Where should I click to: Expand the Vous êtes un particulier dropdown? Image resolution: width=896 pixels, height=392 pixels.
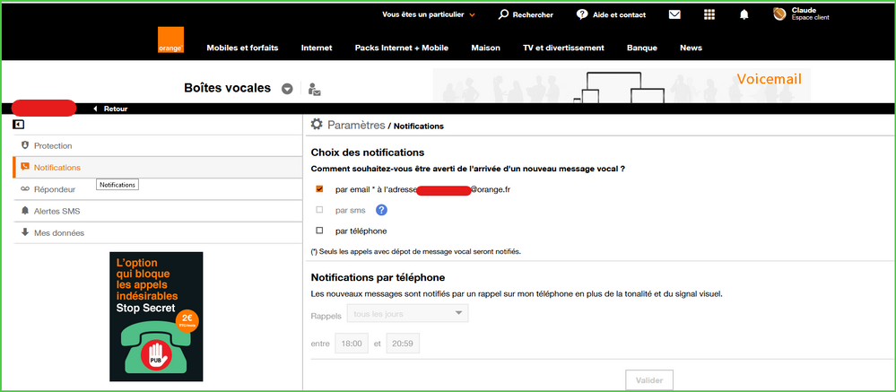[x=429, y=15]
